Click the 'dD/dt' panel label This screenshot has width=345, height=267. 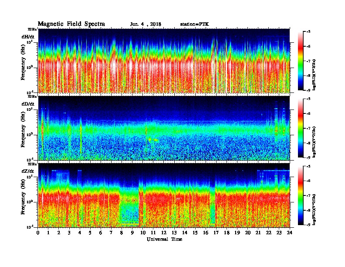(x=28, y=104)
